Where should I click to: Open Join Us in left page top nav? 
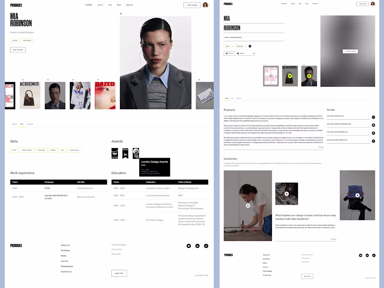100,5
